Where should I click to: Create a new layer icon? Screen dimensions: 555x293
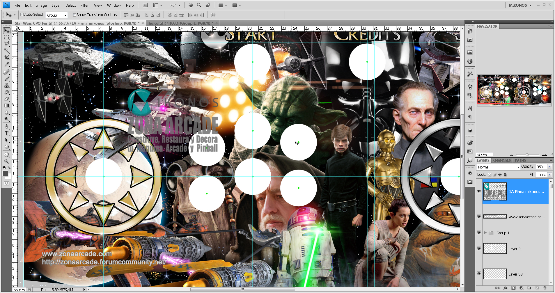tap(537, 288)
